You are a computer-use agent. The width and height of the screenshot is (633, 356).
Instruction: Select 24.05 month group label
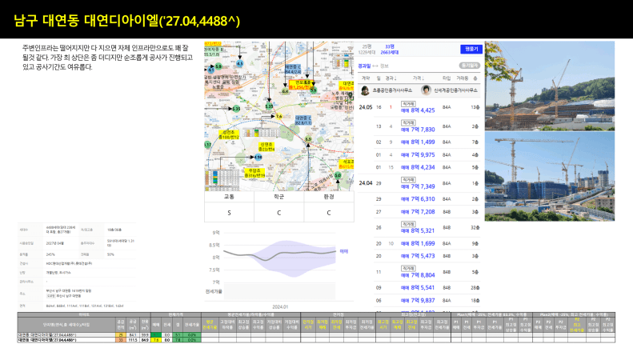(366, 107)
